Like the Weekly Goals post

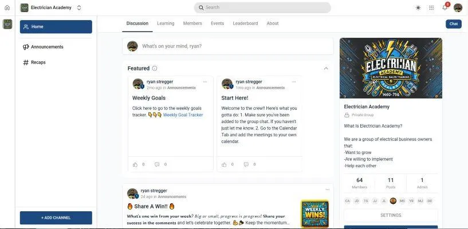tap(135, 164)
